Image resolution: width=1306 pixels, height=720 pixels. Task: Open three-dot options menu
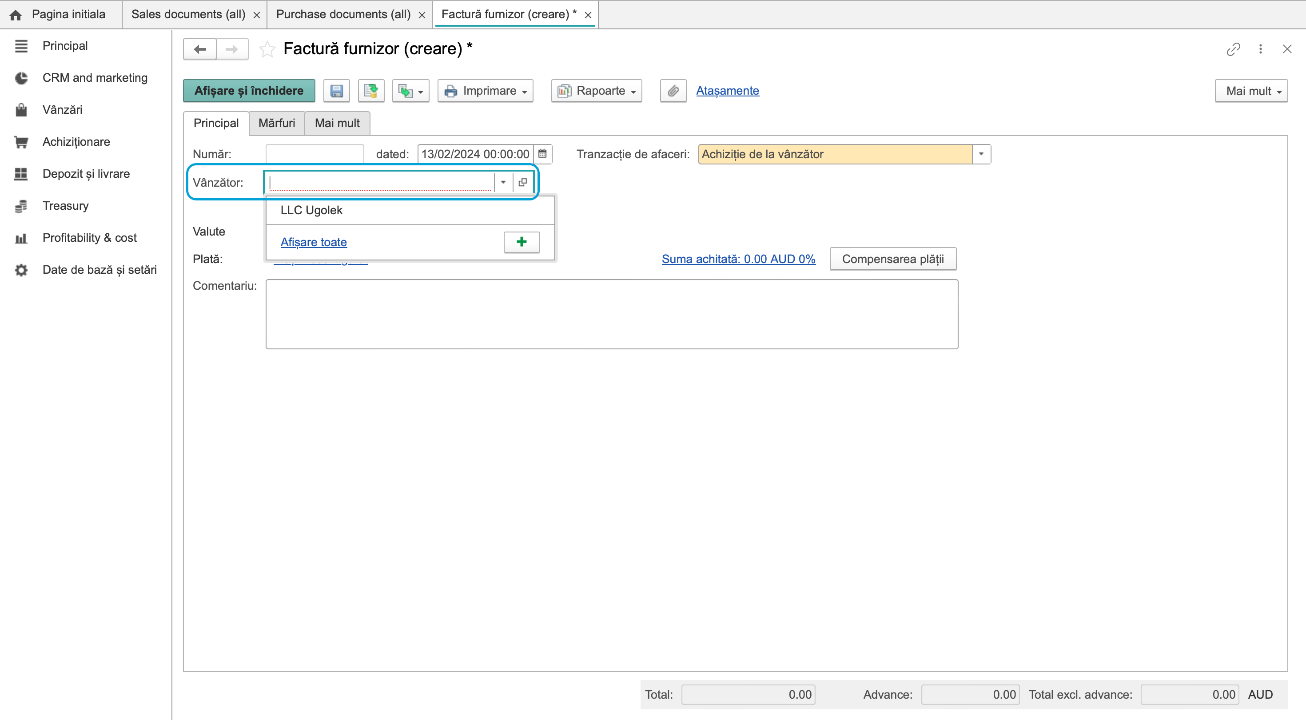(x=1260, y=49)
